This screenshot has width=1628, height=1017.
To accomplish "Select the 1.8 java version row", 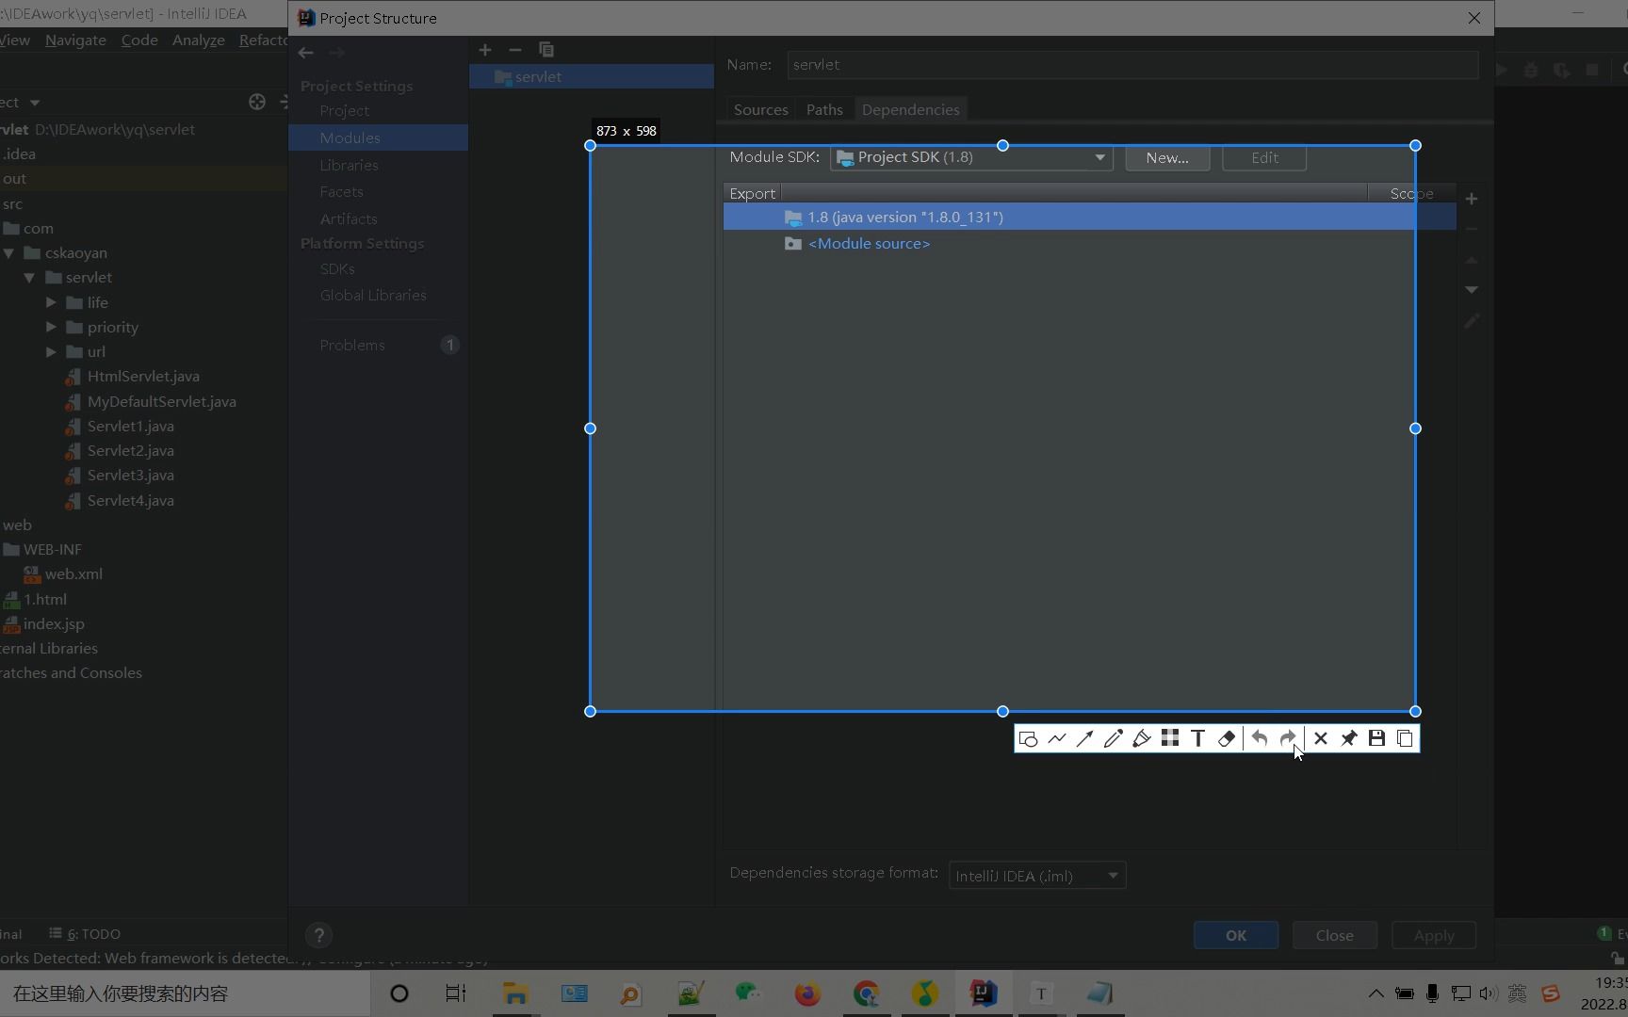I will pos(1089,218).
